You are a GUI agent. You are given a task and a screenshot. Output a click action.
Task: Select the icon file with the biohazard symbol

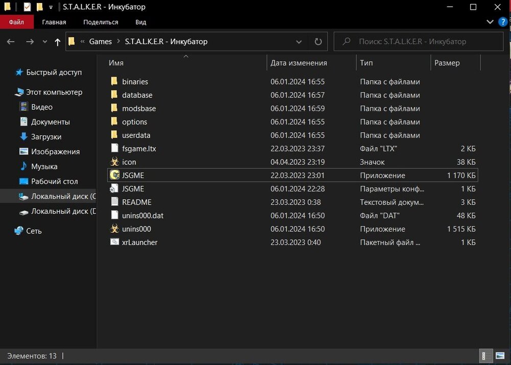coord(114,162)
